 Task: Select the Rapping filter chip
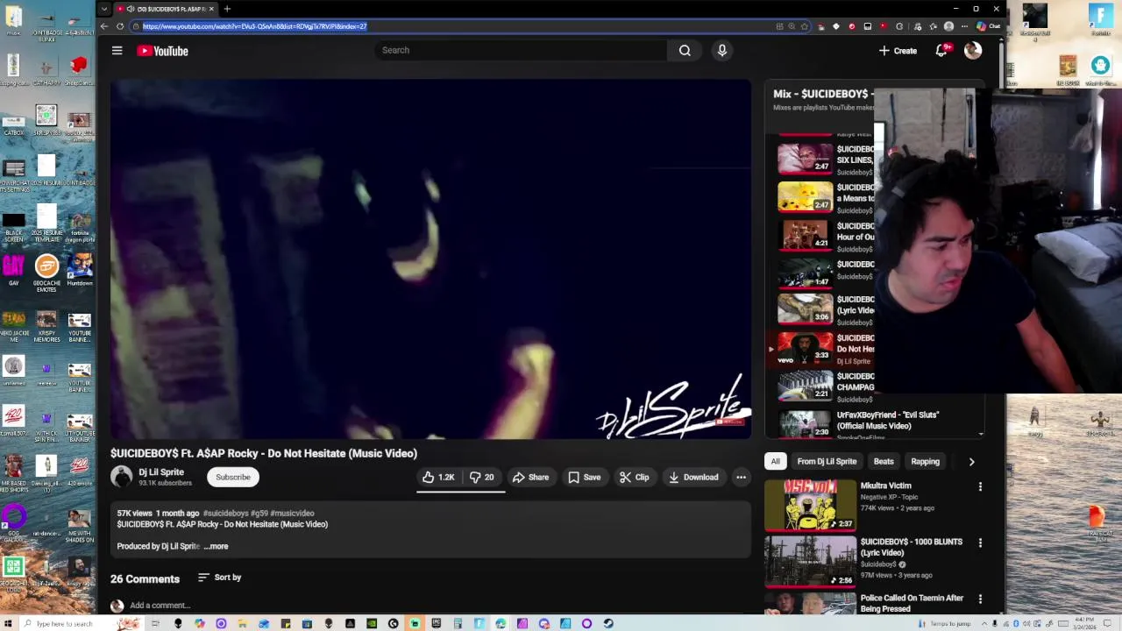pyautogui.click(x=925, y=461)
